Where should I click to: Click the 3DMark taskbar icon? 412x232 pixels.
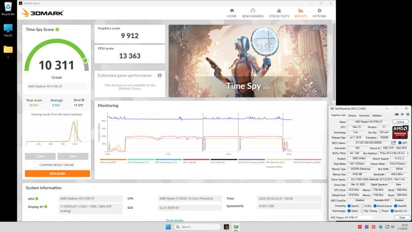point(226,227)
